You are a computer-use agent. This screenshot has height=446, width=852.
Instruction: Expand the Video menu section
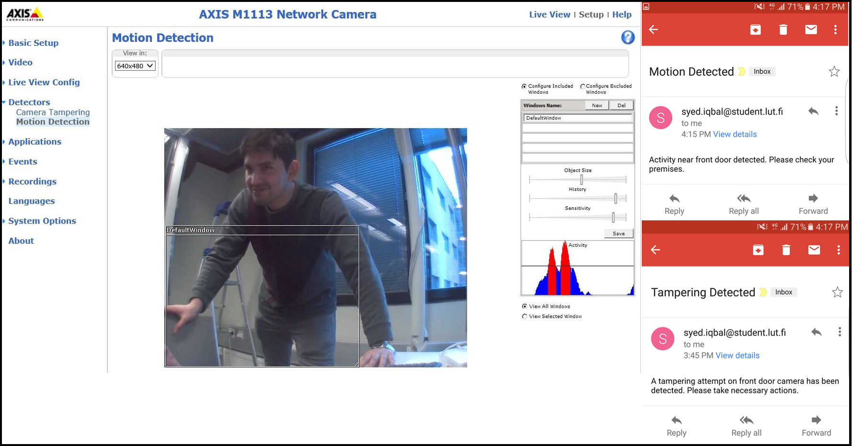20,62
